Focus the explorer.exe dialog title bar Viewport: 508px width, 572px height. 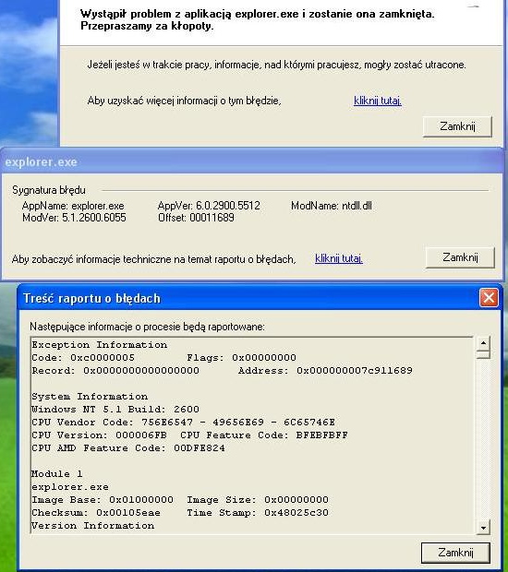252,161
